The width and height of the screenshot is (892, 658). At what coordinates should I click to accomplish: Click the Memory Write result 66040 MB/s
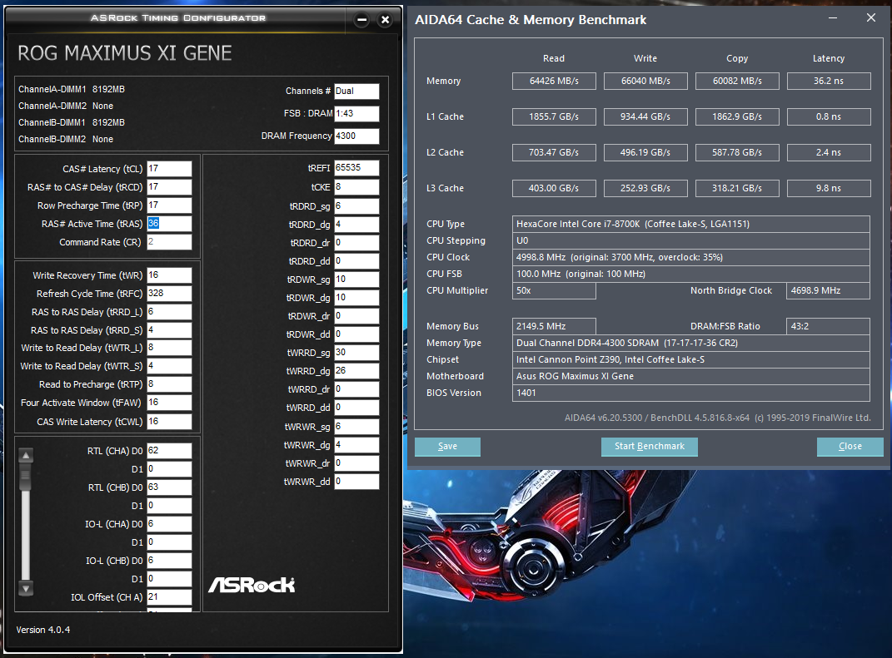(645, 81)
